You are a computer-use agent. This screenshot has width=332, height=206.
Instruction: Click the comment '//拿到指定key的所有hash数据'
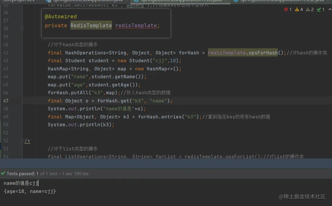236,117
